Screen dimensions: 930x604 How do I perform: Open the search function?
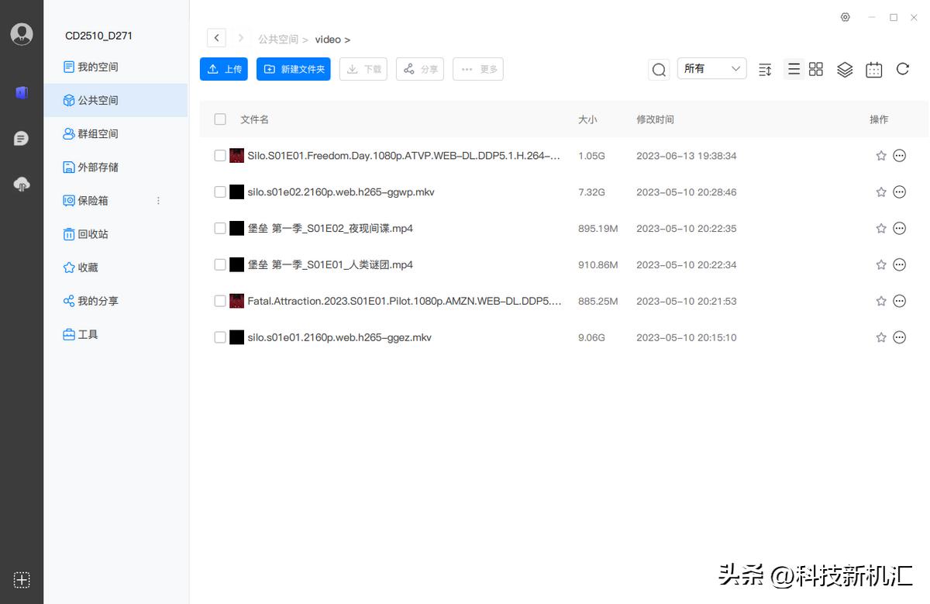(658, 69)
